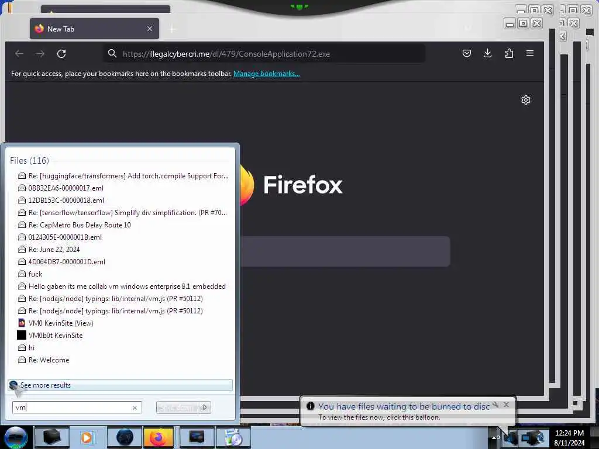This screenshot has height=449, width=599.
Task: Clear the Start menu search text
Action: click(135, 407)
